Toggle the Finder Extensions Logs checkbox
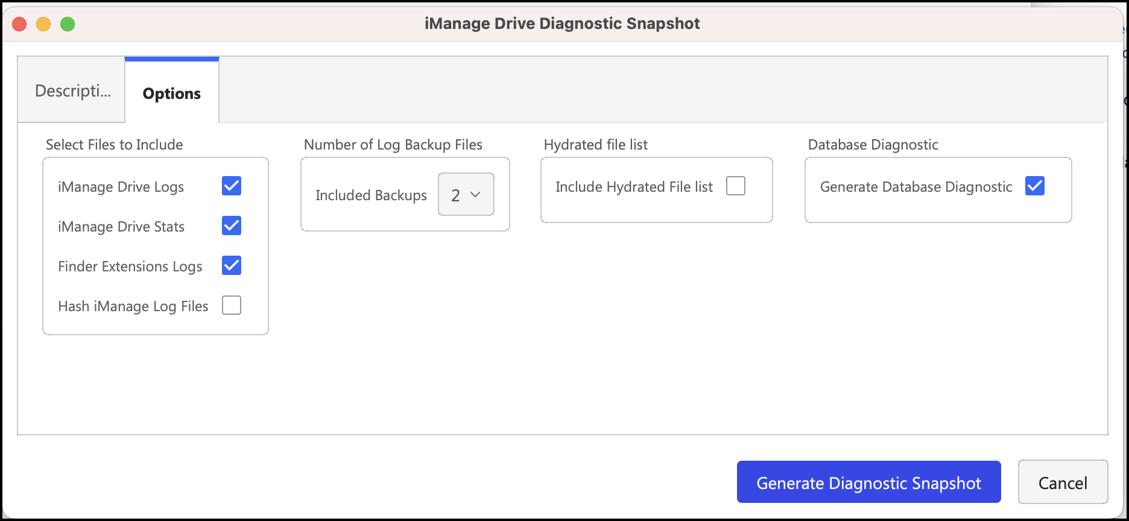The width and height of the screenshot is (1129, 521). (x=232, y=266)
